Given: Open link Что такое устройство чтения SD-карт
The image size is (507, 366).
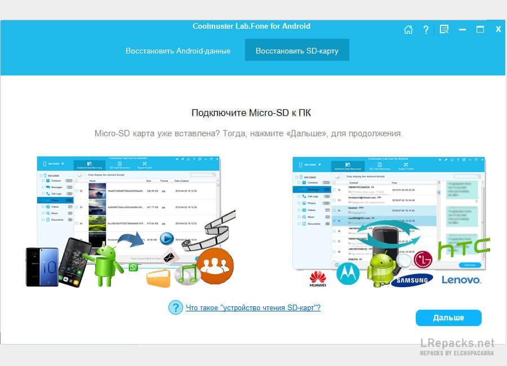Looking at the screenshot, I should click(253, 307).
